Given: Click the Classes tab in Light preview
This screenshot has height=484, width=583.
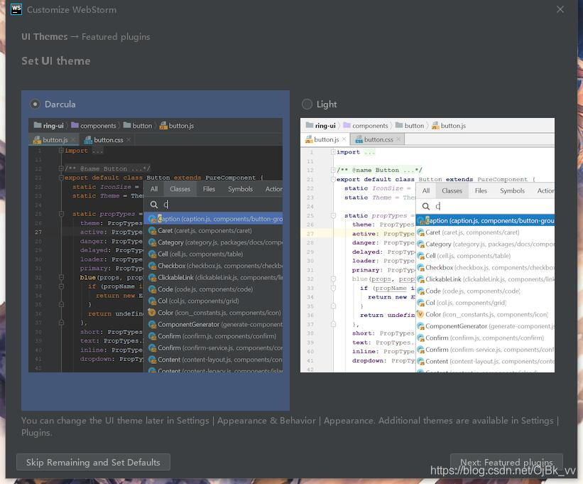Looking at the screenshot, I should (452, 190).
